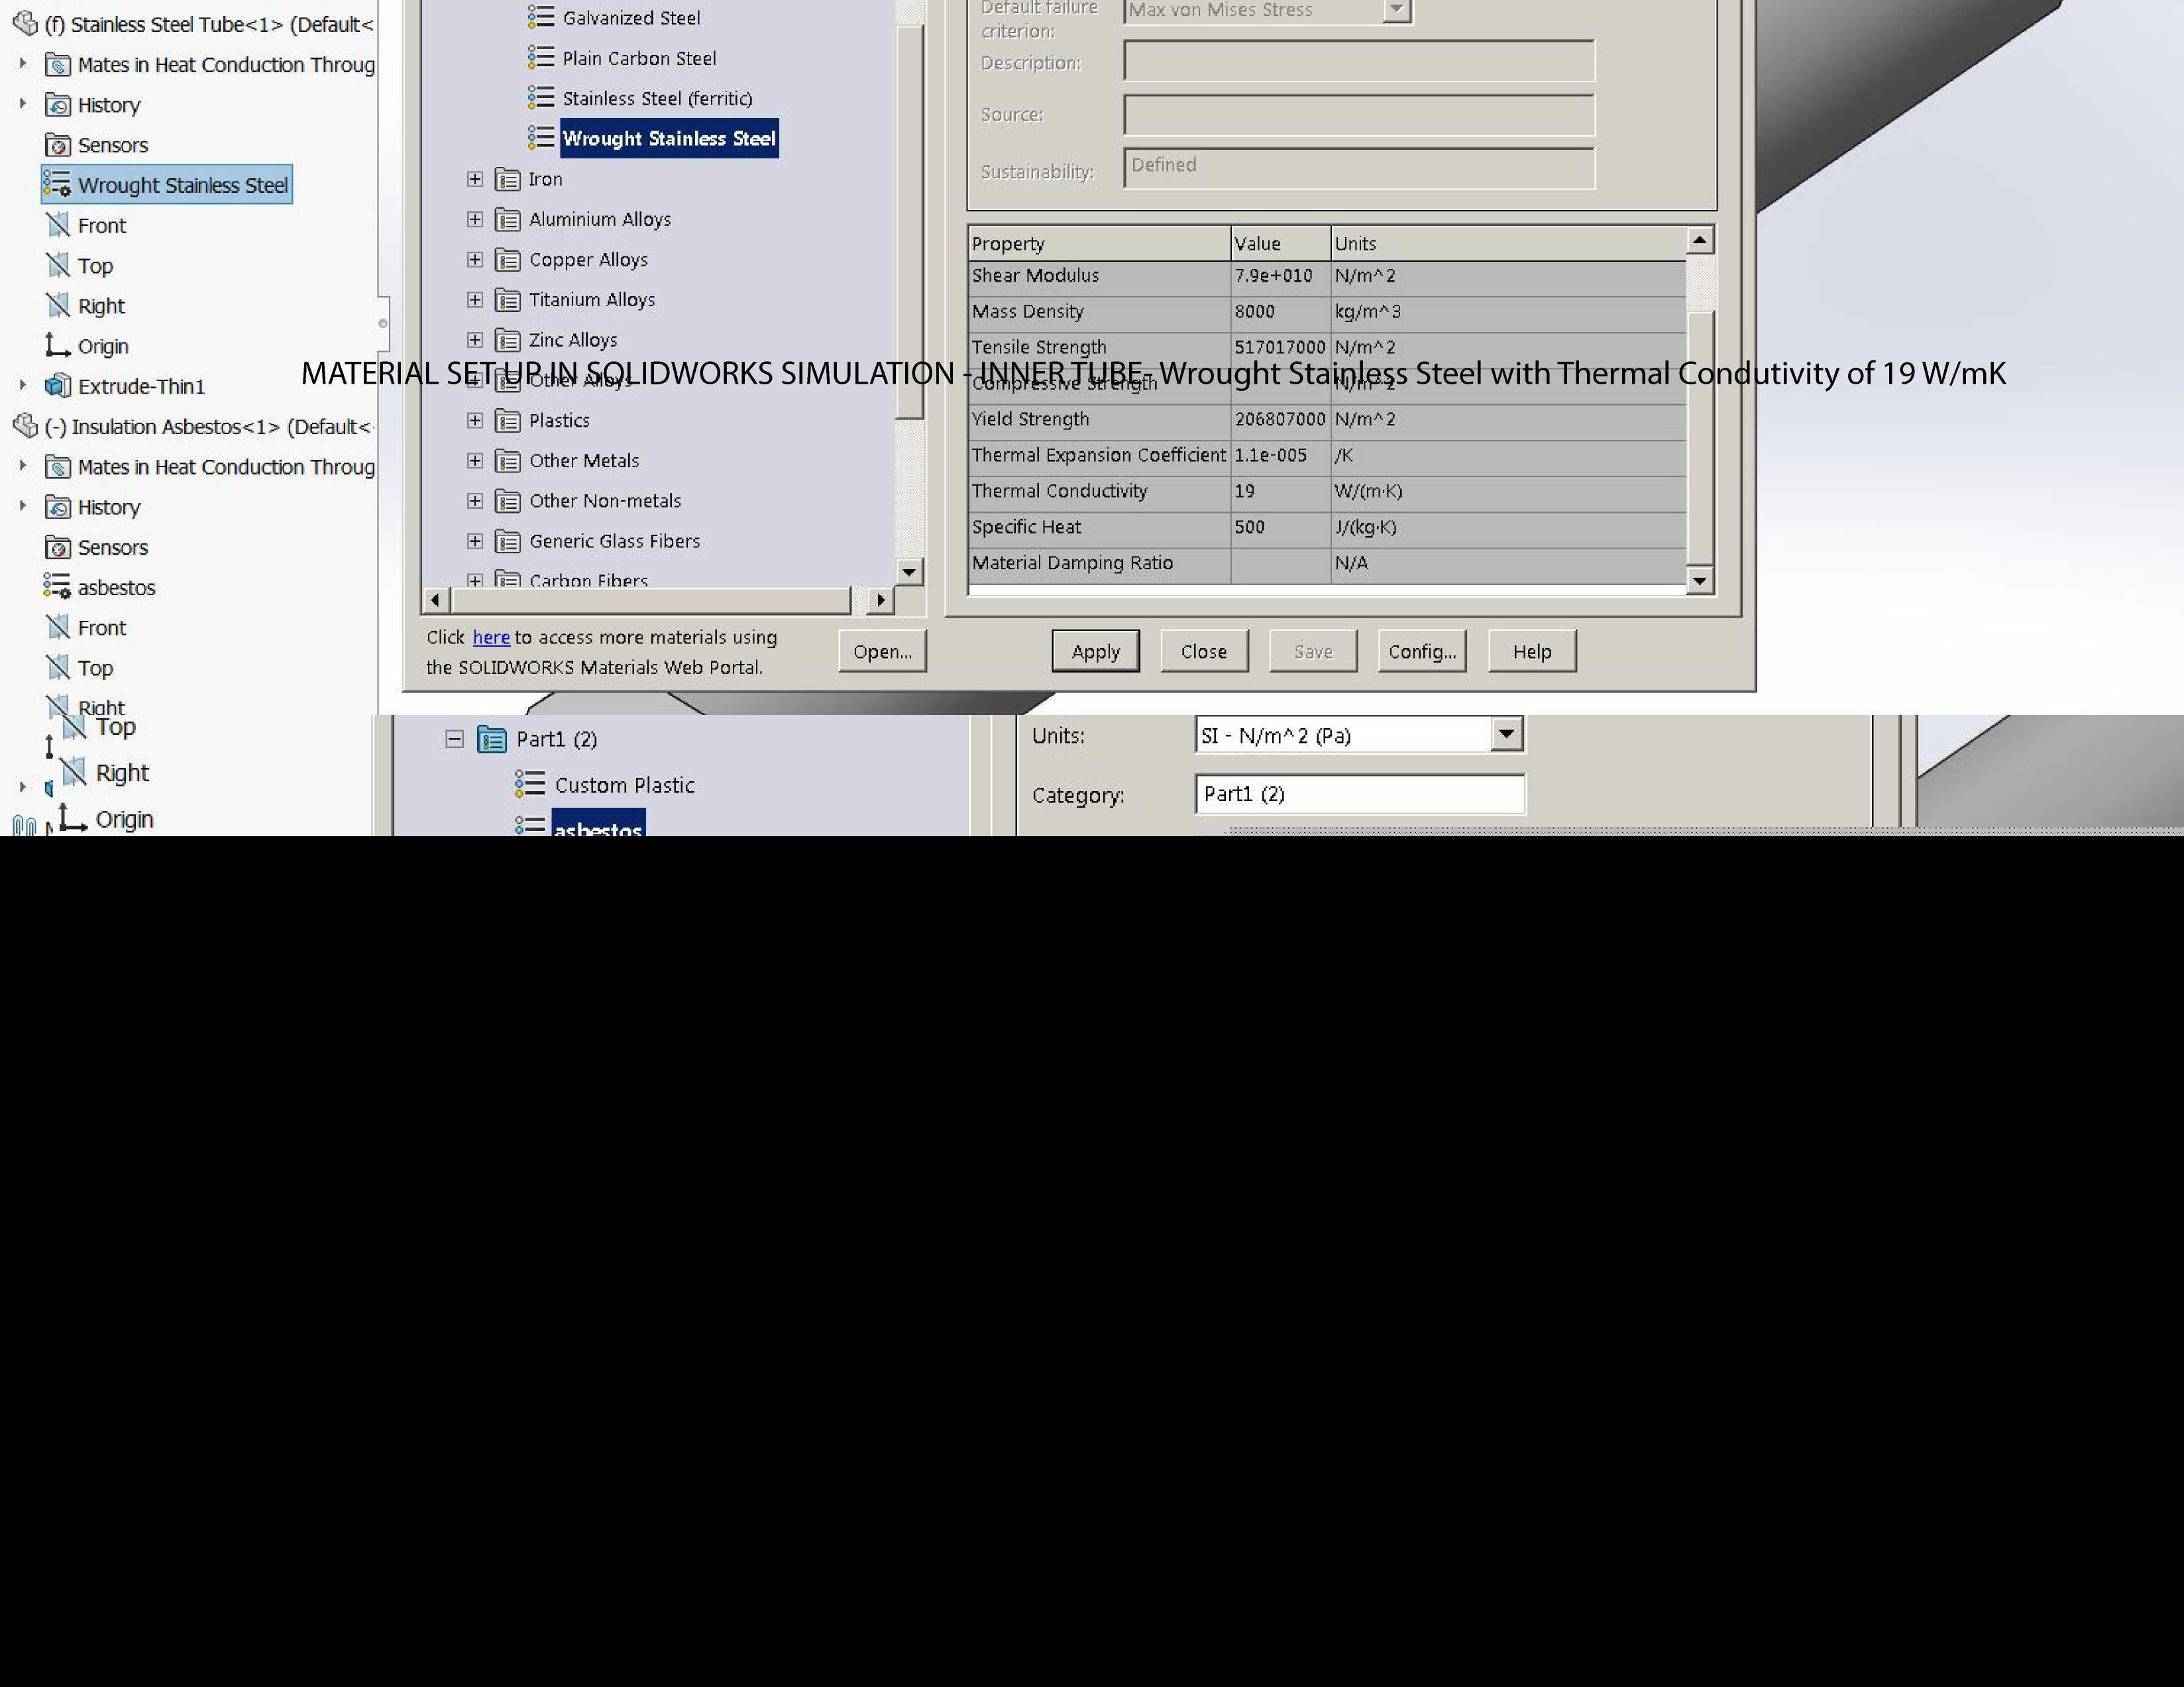Expand the first Mates in Heat Conduction node
Image resolution: width=2184 pixels, height=1687 pixels.
pos(23,63)
